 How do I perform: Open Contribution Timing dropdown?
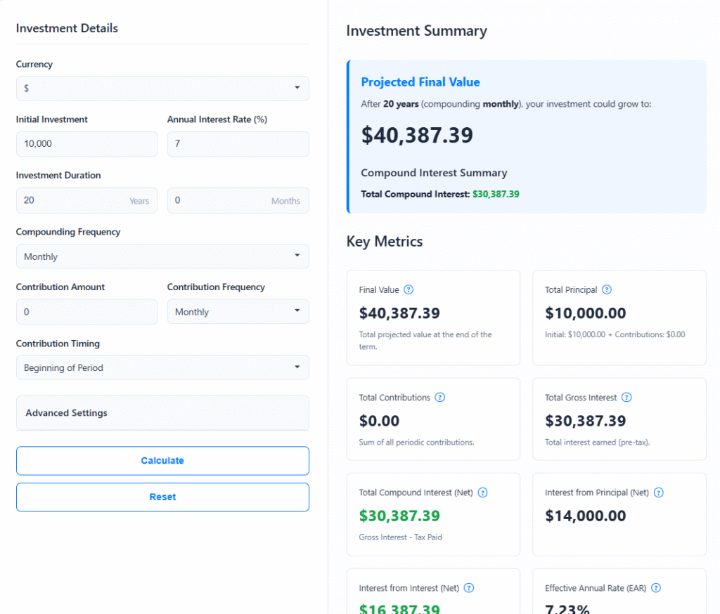tap(162, 367)
